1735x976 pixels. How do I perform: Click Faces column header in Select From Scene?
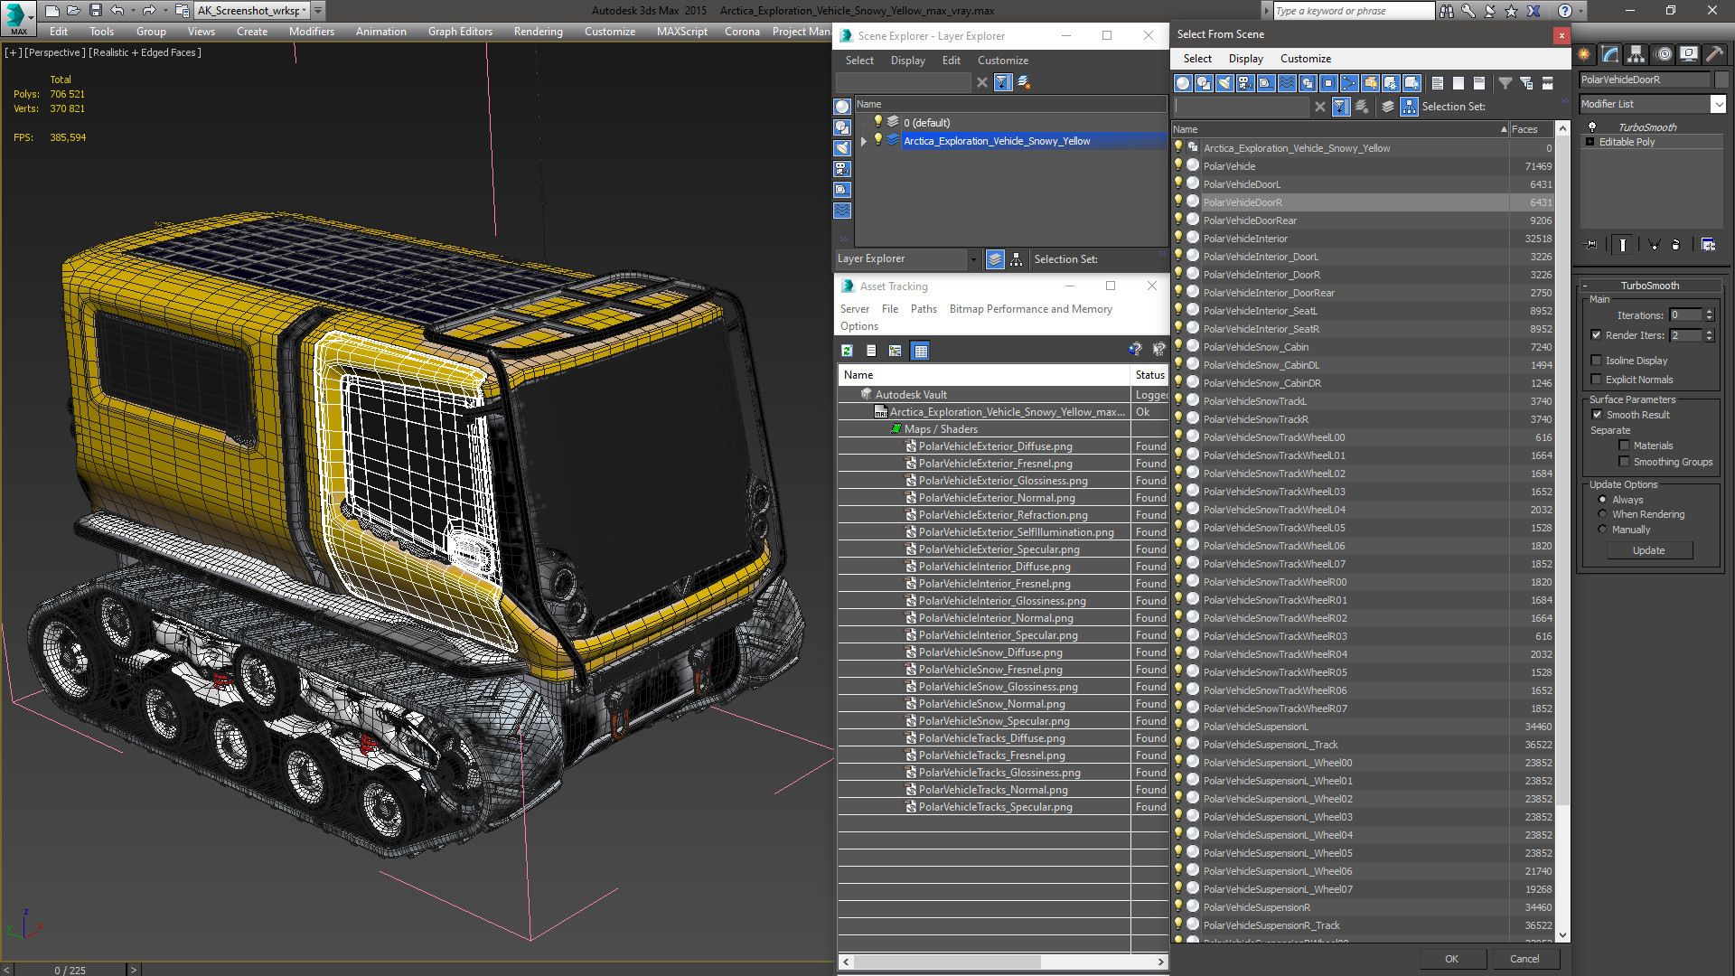click(x=1531, y=129)
